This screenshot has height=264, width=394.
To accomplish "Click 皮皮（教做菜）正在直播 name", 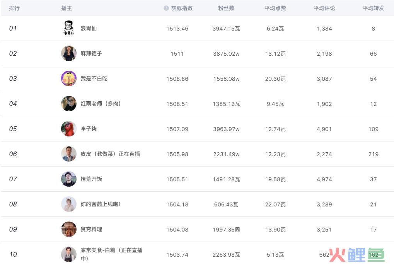I will (110, 154).
